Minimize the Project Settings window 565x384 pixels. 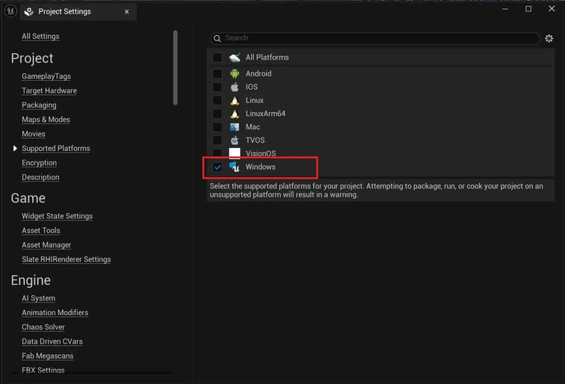point(505,9)
